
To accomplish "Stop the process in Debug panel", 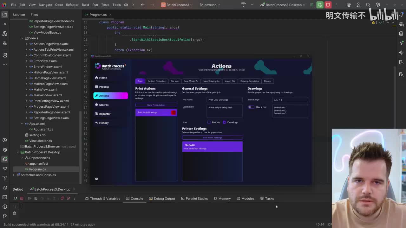I will pos(22,198).
